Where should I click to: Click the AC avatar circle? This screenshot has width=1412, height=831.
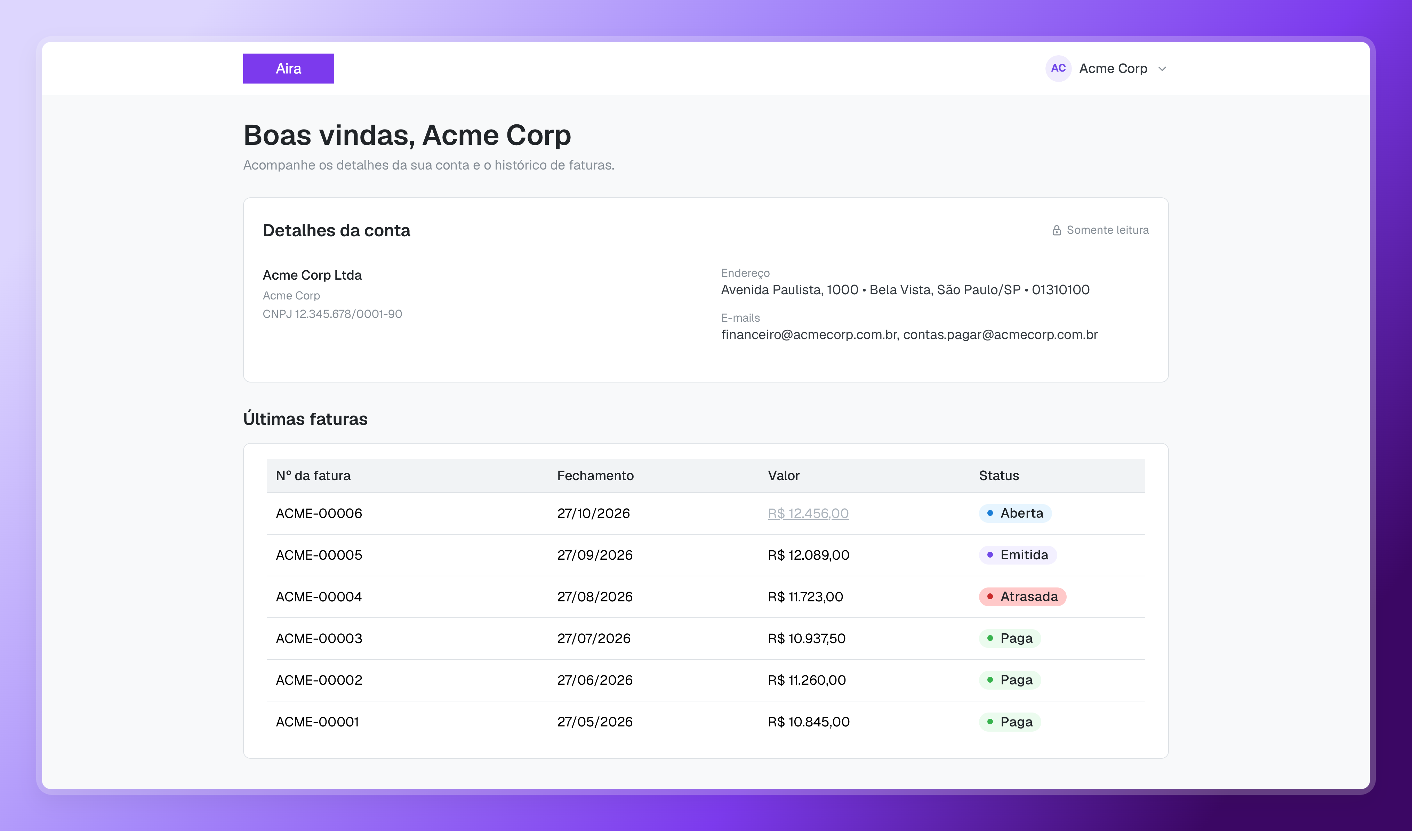(1058, 68)
